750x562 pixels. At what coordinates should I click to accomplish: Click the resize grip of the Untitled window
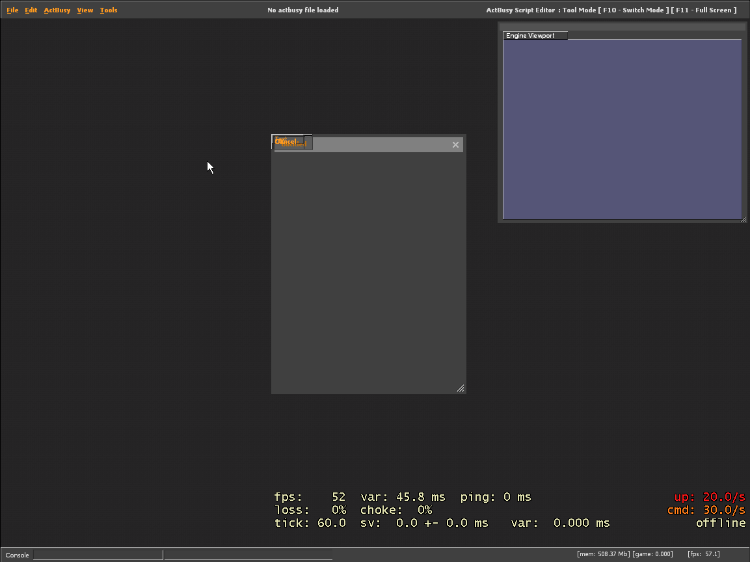461,388
